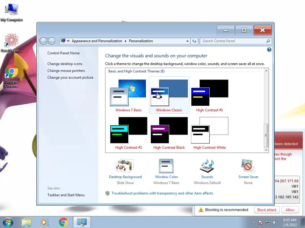Close the Personalization window
This screenshot has height=228, width=305.
point(263,30)
